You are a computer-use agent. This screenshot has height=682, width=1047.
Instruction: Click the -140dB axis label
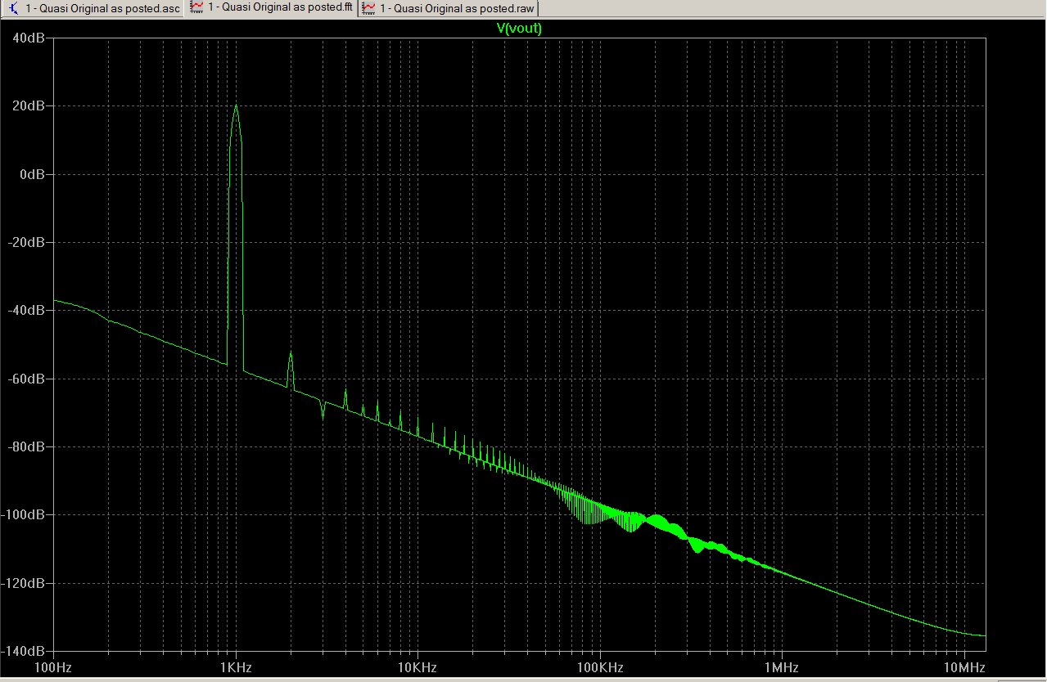pyautogui.click(x=24, y=651)
